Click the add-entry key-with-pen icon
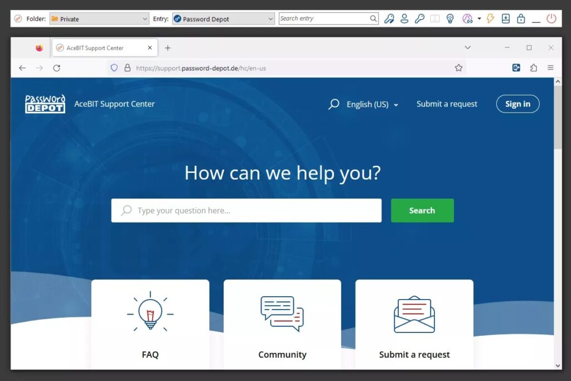Image resolution: width=571 pixels, height=381 pixels. click(390, 18)
